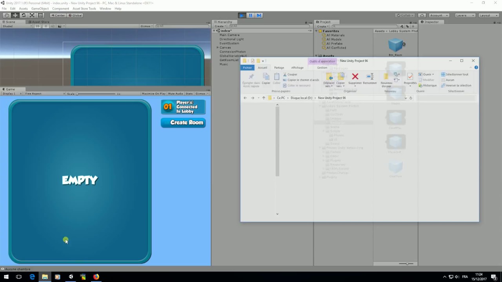Stop Play mode with the Play button

[242, 15]
